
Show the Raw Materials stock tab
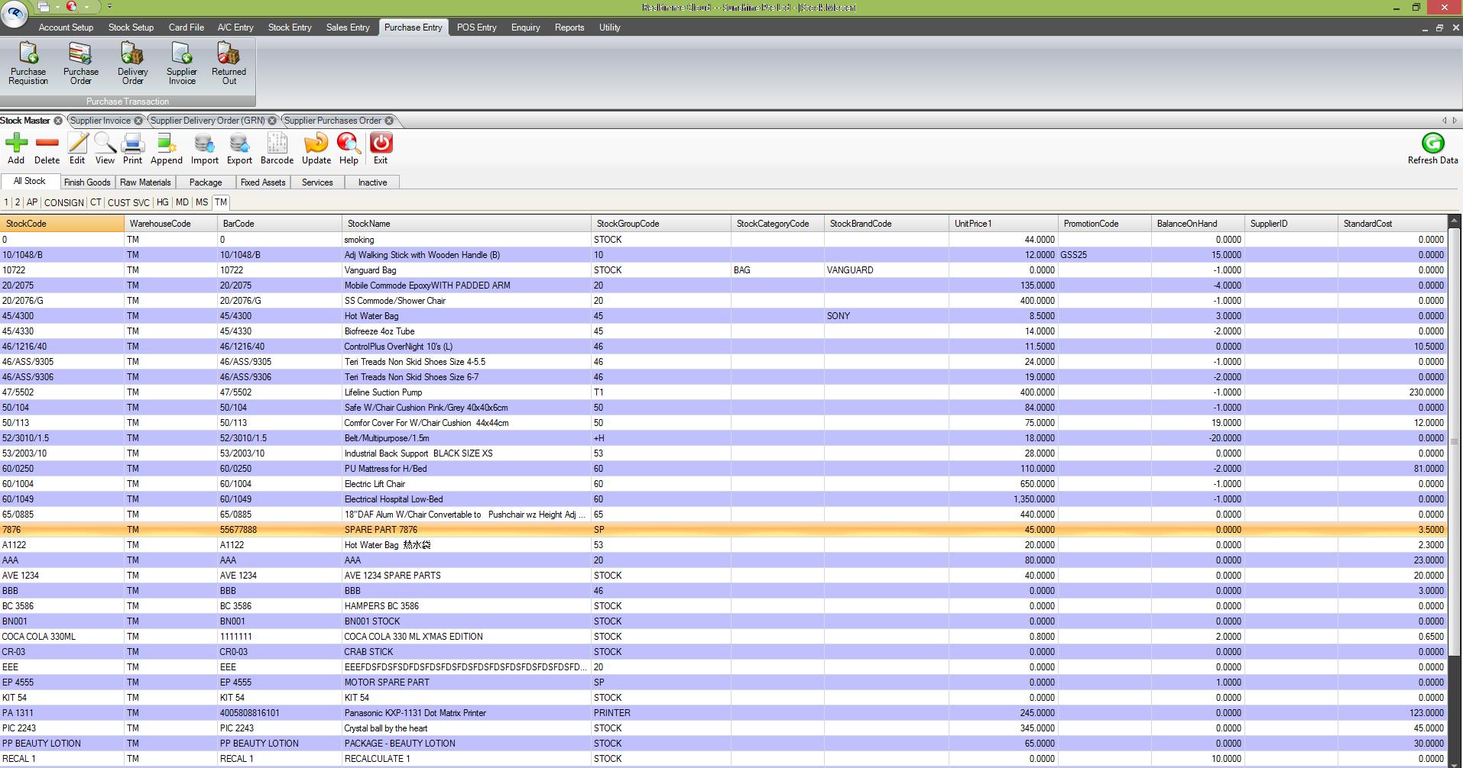click(x=145, y=182)
